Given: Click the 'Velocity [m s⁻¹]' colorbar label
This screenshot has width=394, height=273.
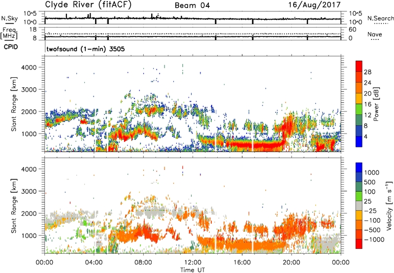Looking at the screenshot, I should [x=389, y=205].
